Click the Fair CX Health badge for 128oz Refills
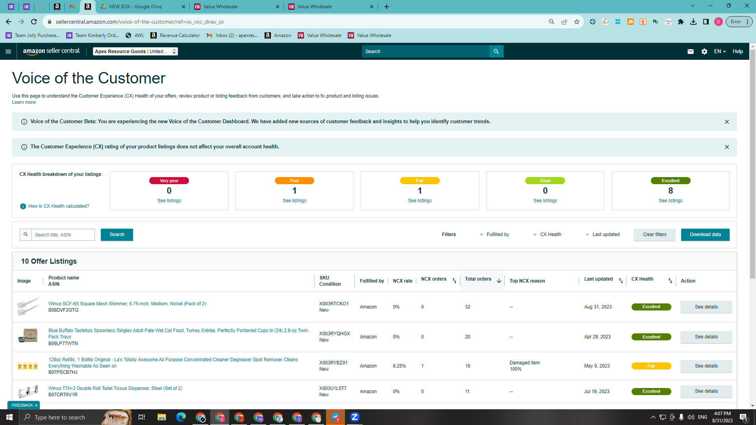Image resolution: width=756 pixels, height=425 pixels. click(x=651, y=366)
